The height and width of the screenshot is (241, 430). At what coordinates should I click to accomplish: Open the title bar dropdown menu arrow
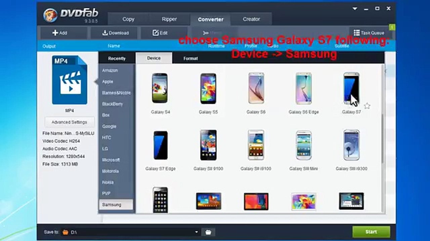(355, 9)
